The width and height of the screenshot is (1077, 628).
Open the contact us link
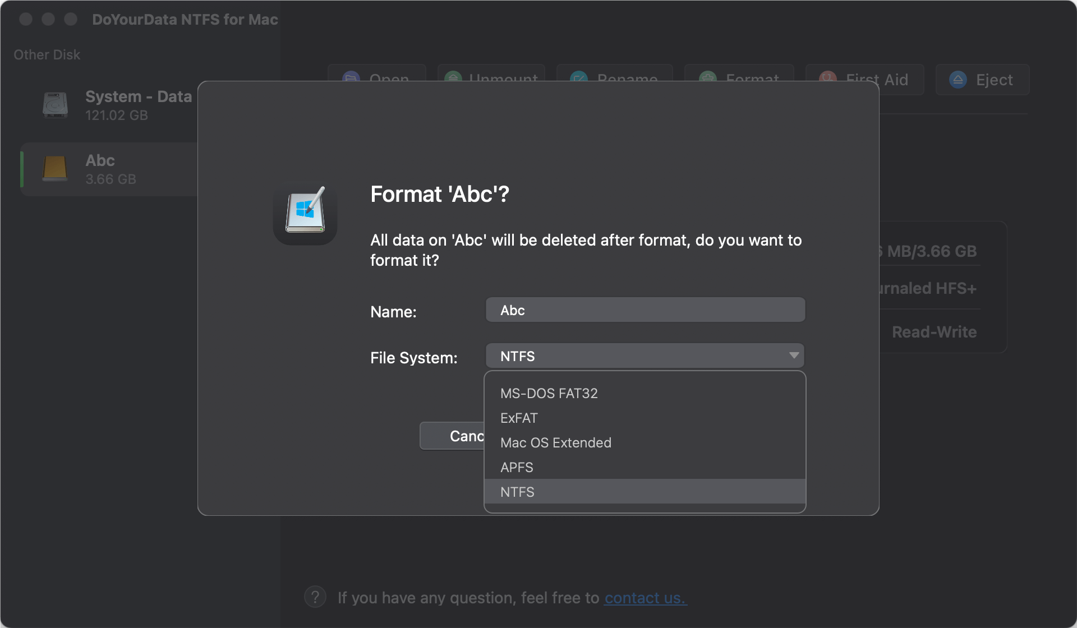pos(645,598)
